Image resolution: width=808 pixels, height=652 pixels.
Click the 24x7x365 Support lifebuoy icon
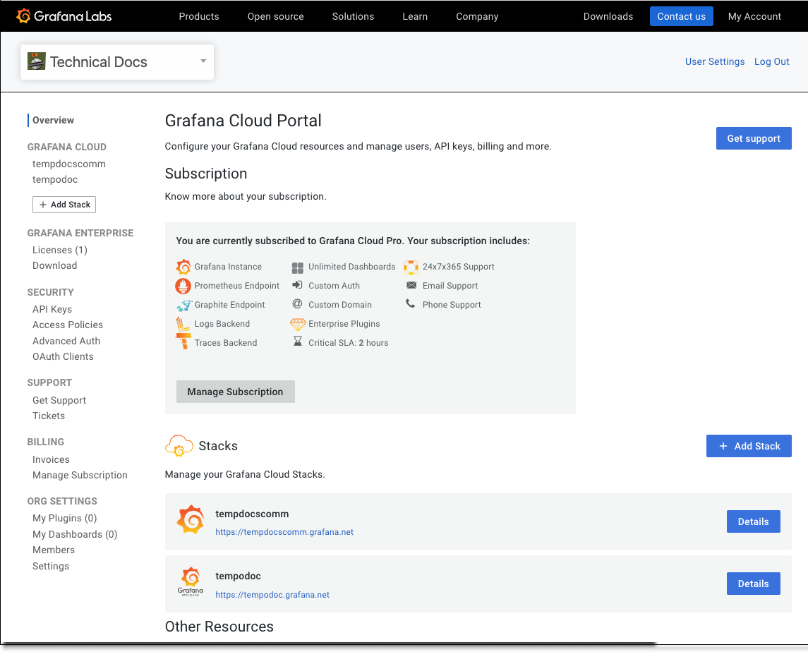[x=411, y=267]
